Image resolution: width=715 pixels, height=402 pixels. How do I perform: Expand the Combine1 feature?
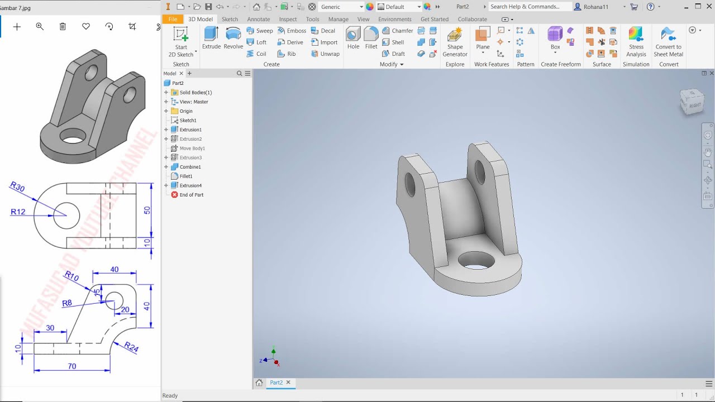point(166,167)
